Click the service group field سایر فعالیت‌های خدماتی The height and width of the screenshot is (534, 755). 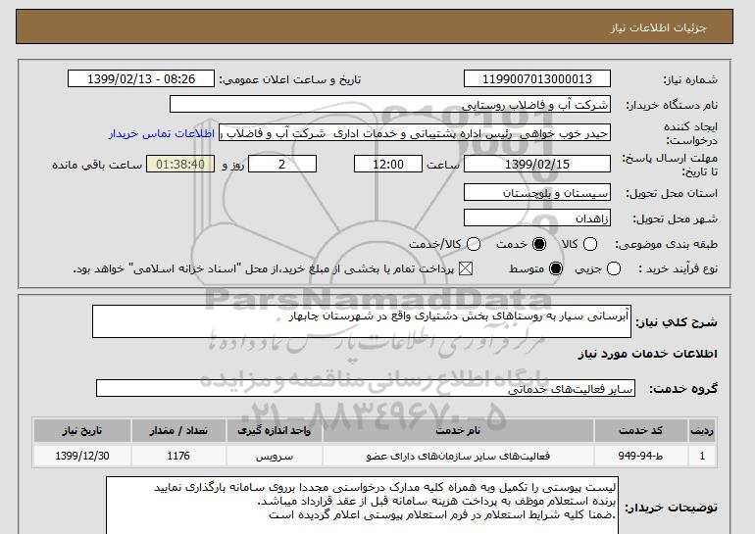coord(366,388)
